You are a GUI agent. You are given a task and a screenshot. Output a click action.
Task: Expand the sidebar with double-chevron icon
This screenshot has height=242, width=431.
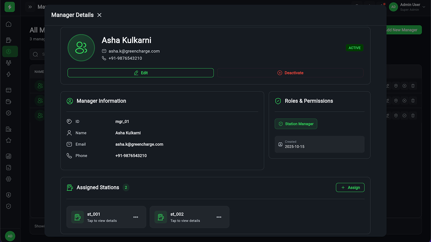[x=30, y=7]
